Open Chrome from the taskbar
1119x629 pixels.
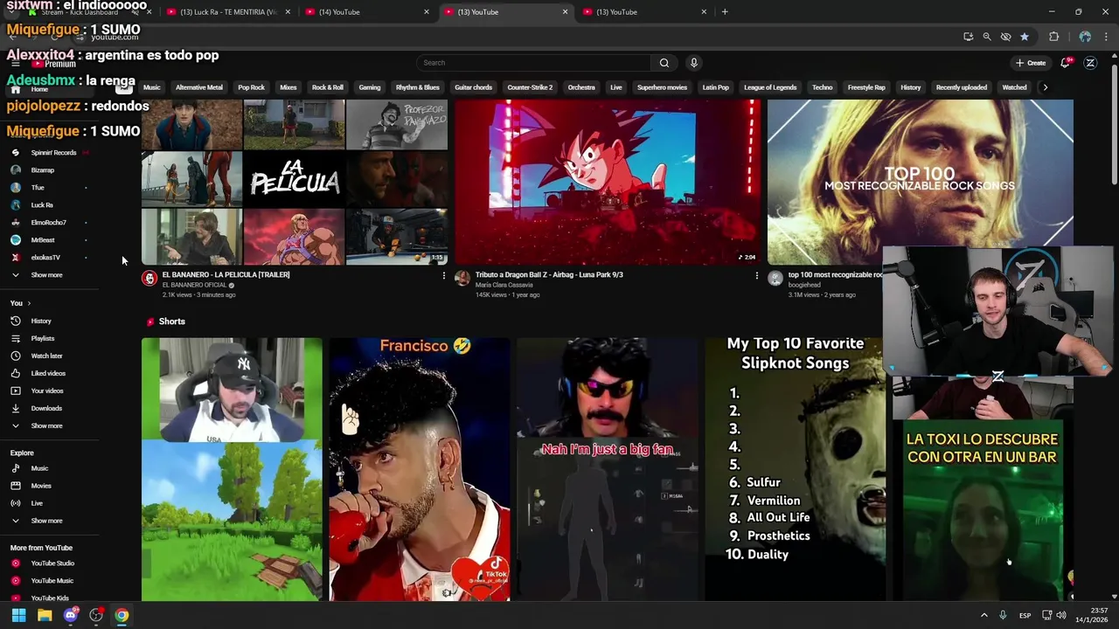coord(122,616)
